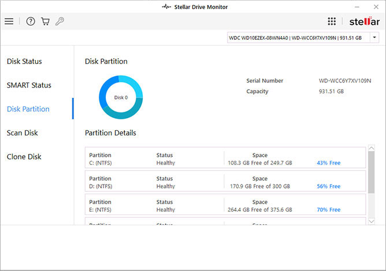The image size is (386, 271).
Task: Click the capacity value 931.51 GB
Action: point(331,92)
